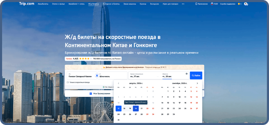The width and height of the screenshot is (269, 125).
Task: Select August 22 in calendar
Action: tap(147, 109)
